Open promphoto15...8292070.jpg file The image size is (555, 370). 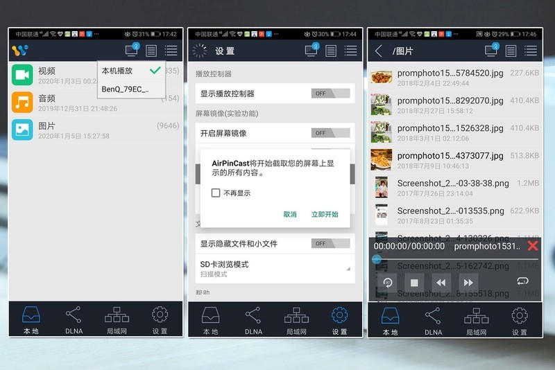pyautogui.click(x=455, y=105)
